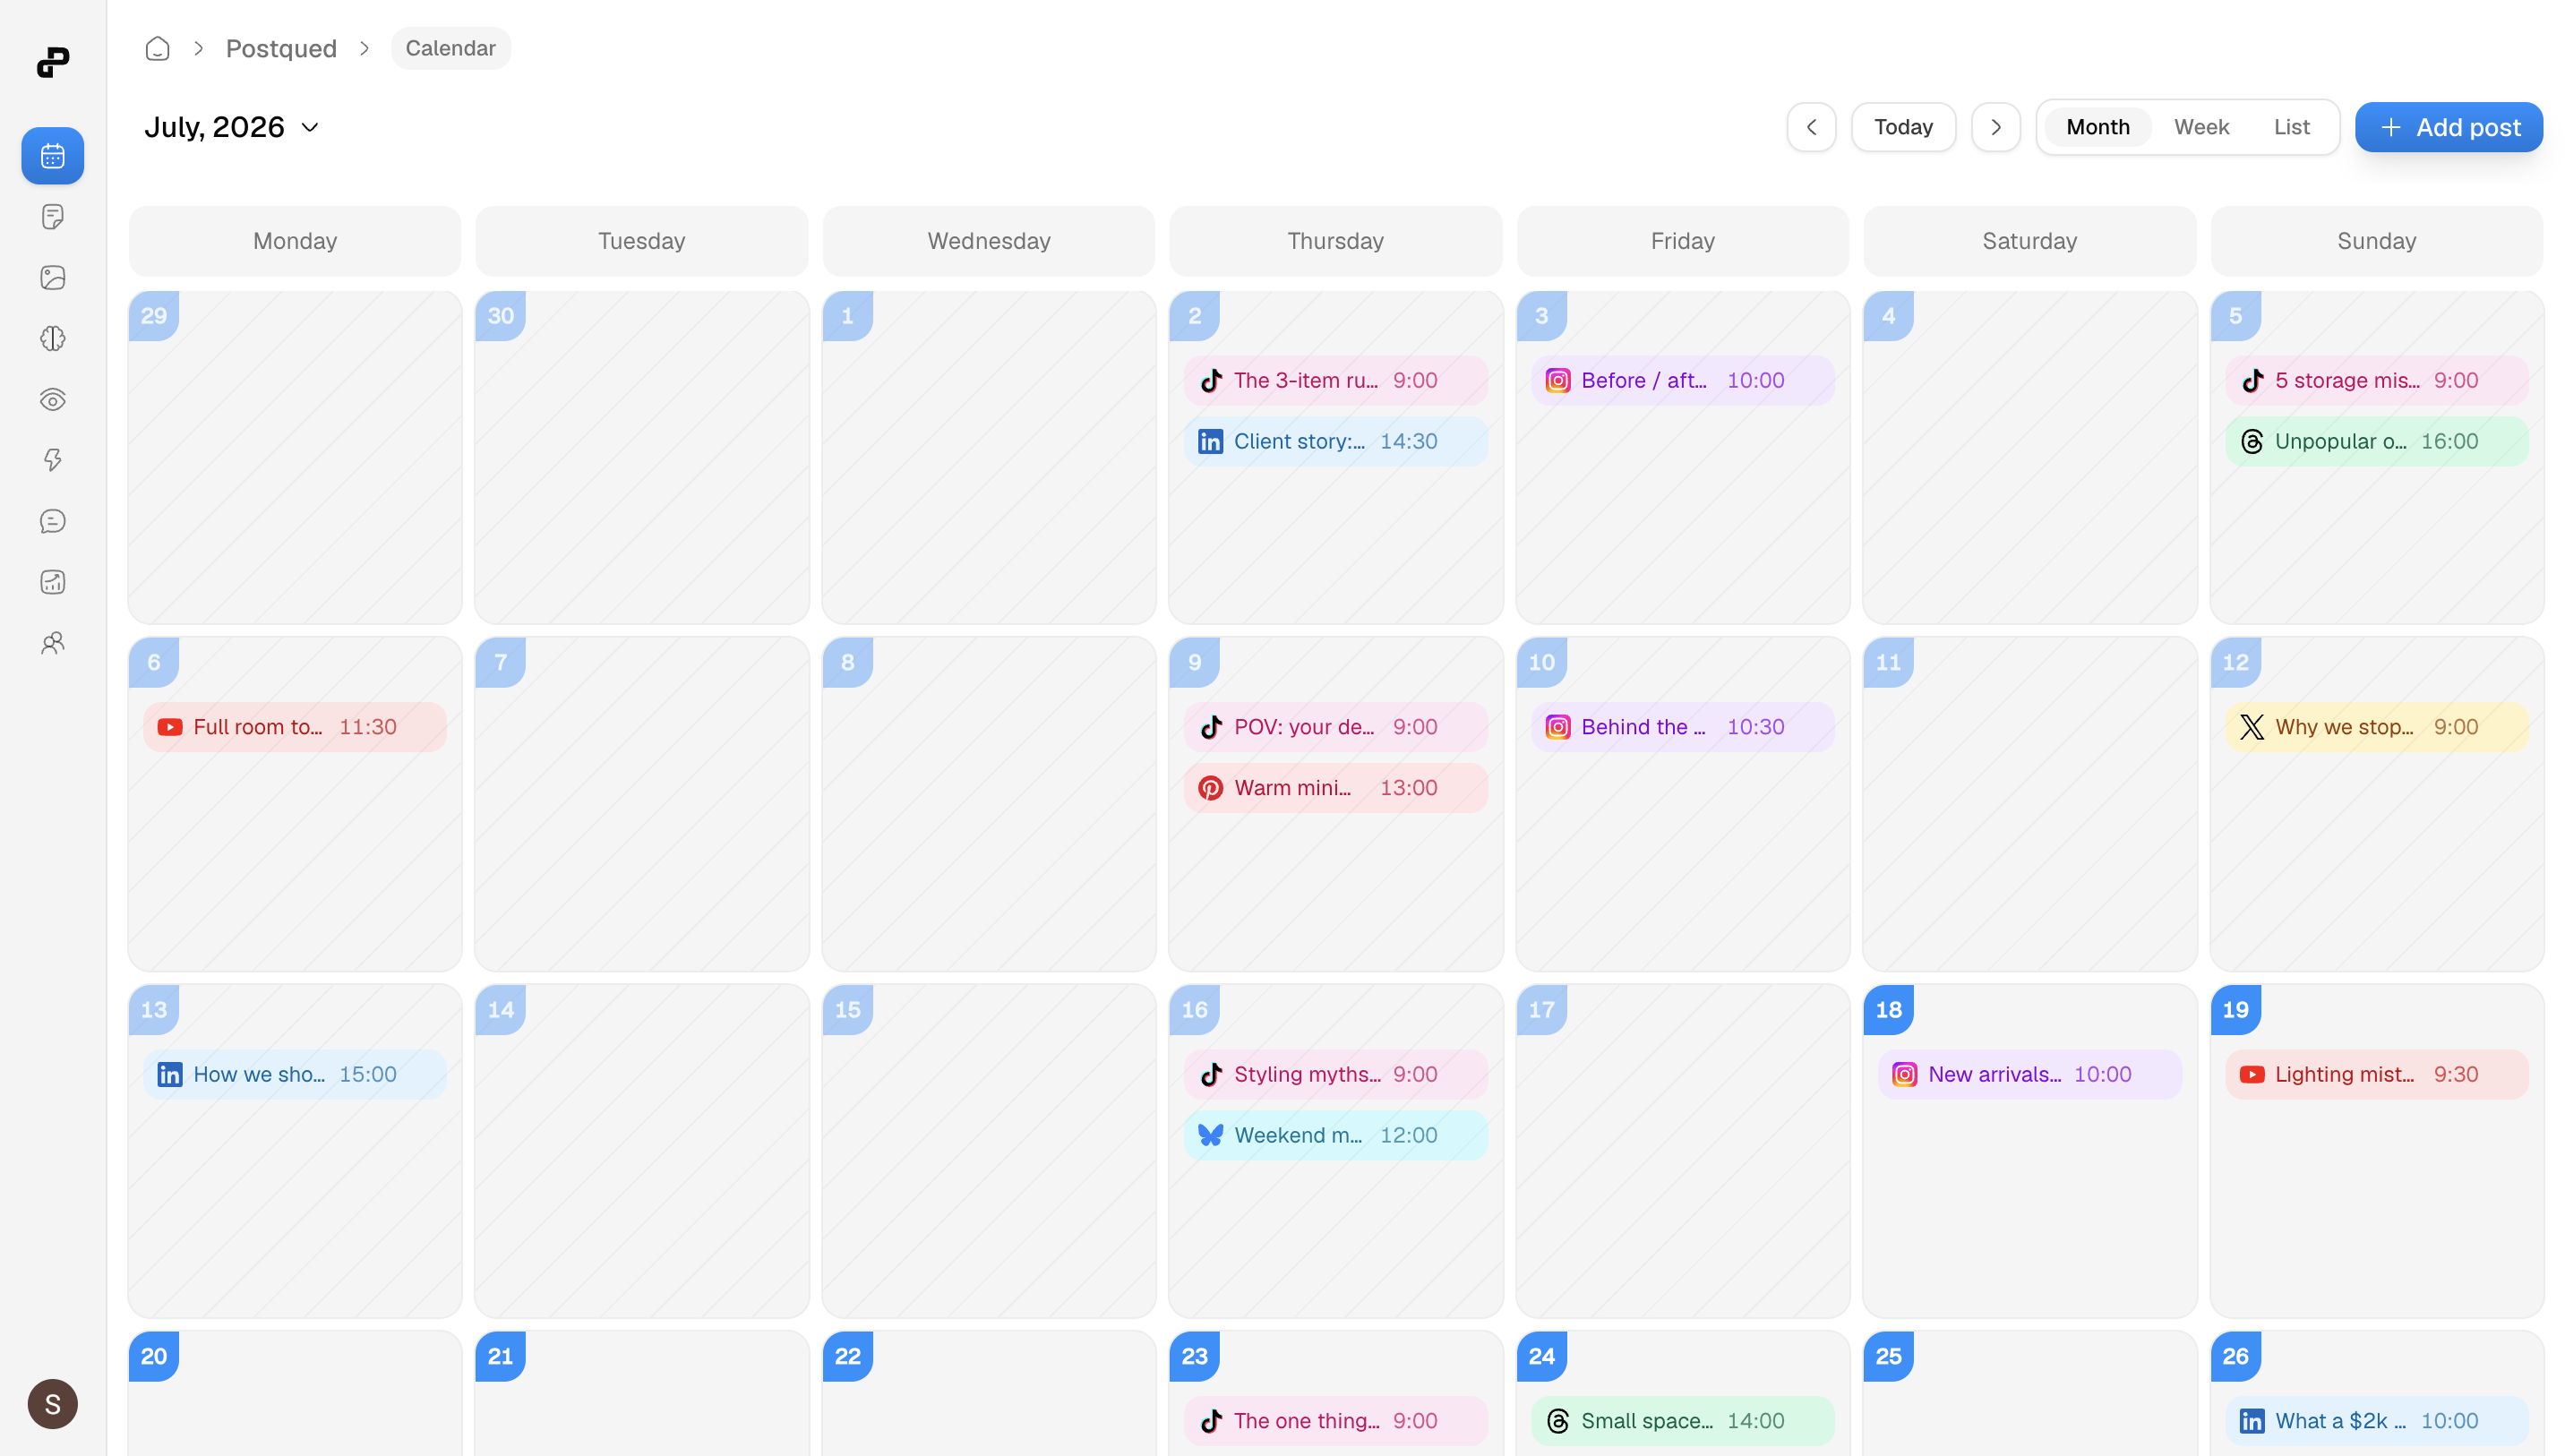This screenshot has width=2565, height=1456.
Task: Open the analytics chart sidebar icon
Action: point(53,582)
